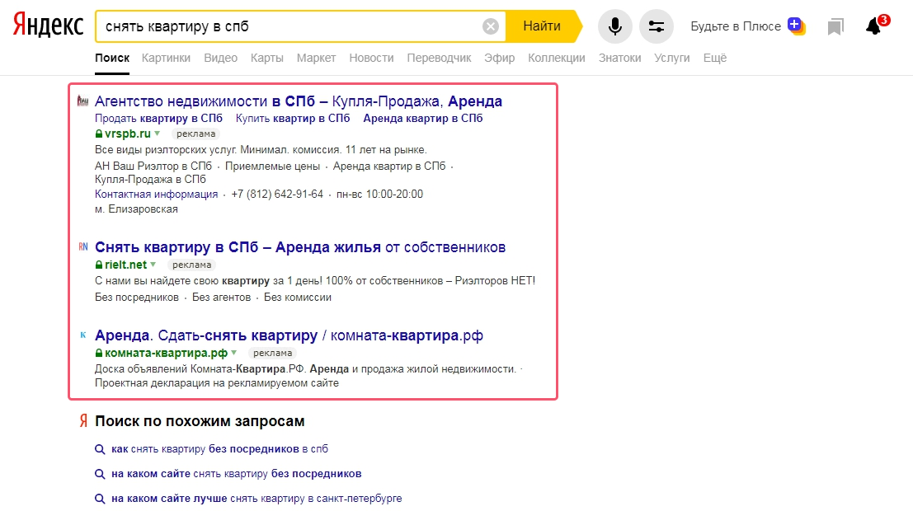Clear the search field with X icon
This screenshot has height=511, width=913.
coord(491,26)
